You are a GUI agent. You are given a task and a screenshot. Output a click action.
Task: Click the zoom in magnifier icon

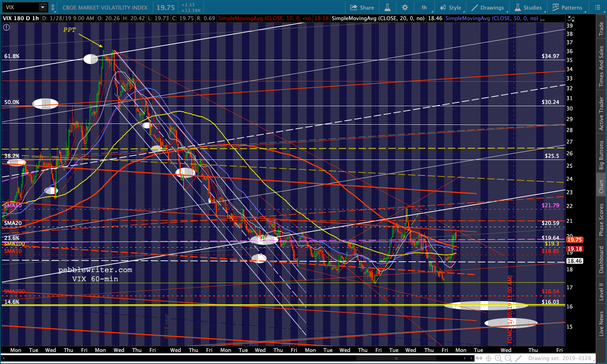[x=498, y=358]
